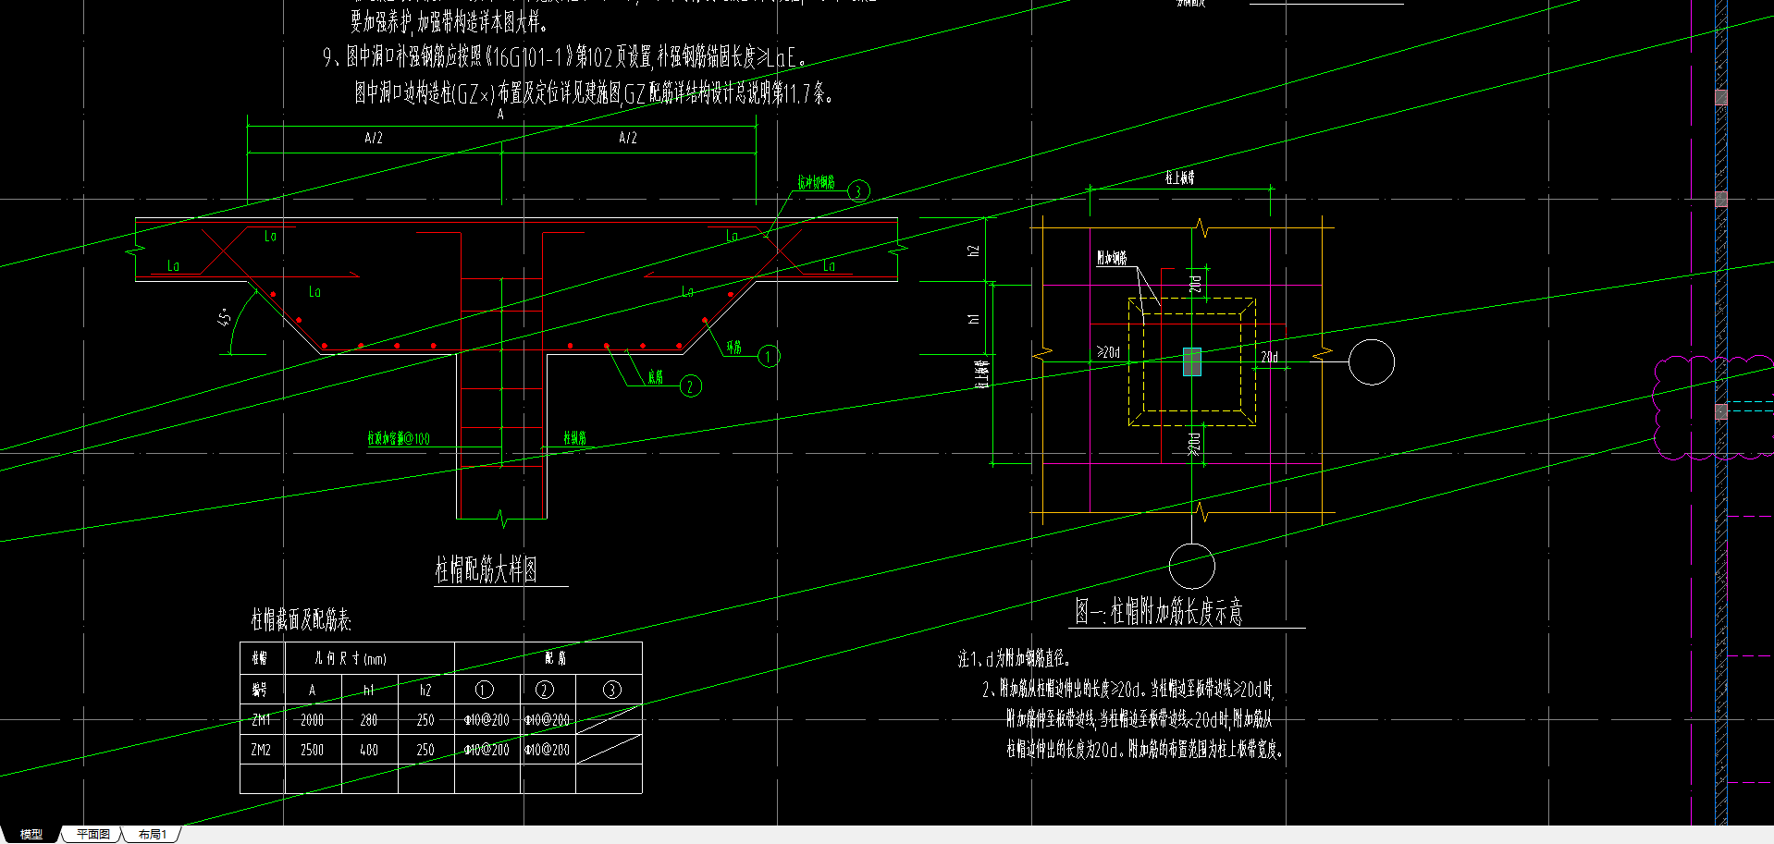Select the 45° angle dimension label
The height and width of the screenshot is (844, 1774).
point(225,319)
